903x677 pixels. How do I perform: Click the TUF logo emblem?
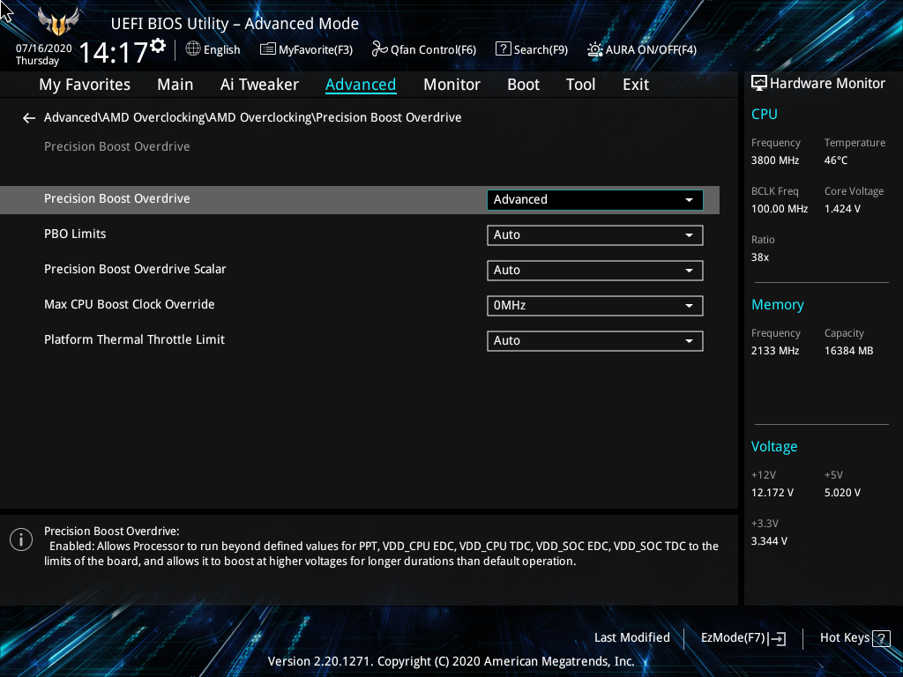pos(58,21)
